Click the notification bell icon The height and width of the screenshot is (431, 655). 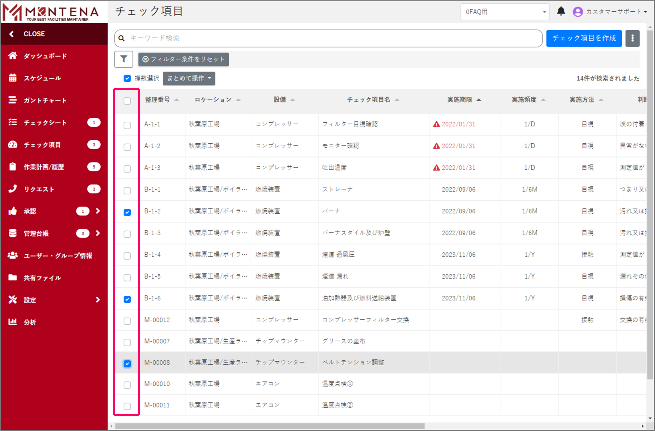[561, 12]
